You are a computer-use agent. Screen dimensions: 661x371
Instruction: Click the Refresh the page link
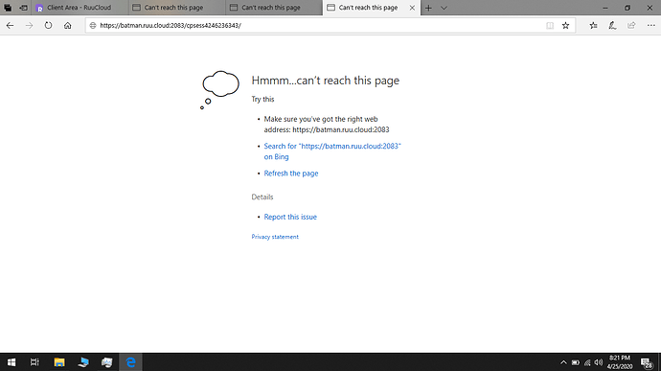click(x=291, y=174)
